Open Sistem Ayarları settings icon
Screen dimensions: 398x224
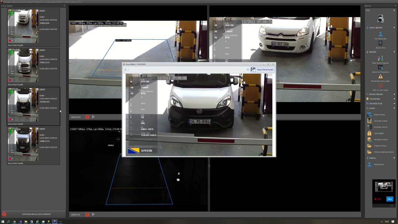coord(369,114)
